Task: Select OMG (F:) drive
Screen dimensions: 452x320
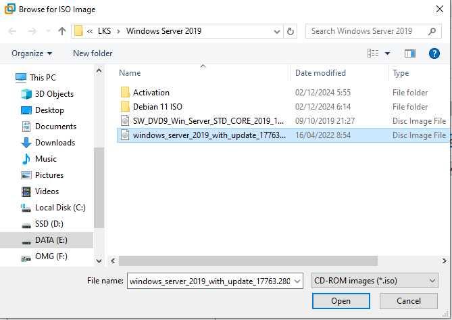Action: tap(51, 256)
